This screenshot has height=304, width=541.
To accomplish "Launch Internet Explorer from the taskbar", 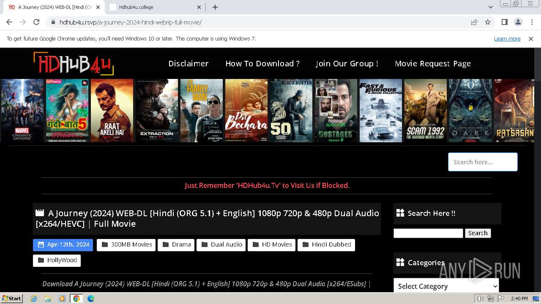I will 33,299.
